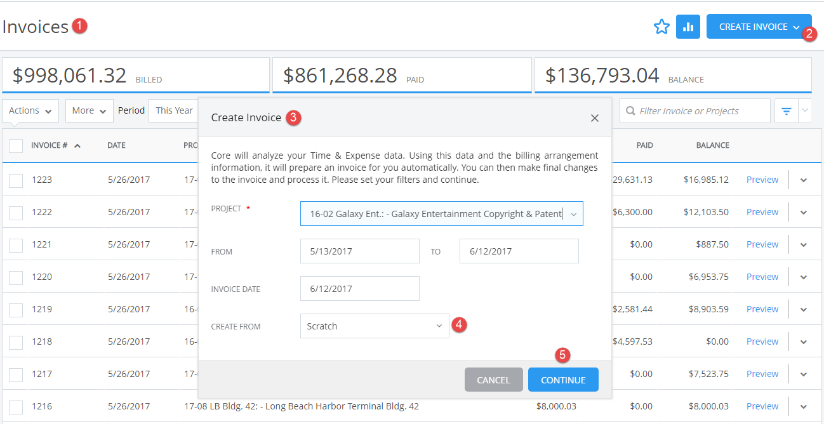Click the FROM date field showing 5/13/2017
This screenshot has height=424, width=824.
[359, 251]
